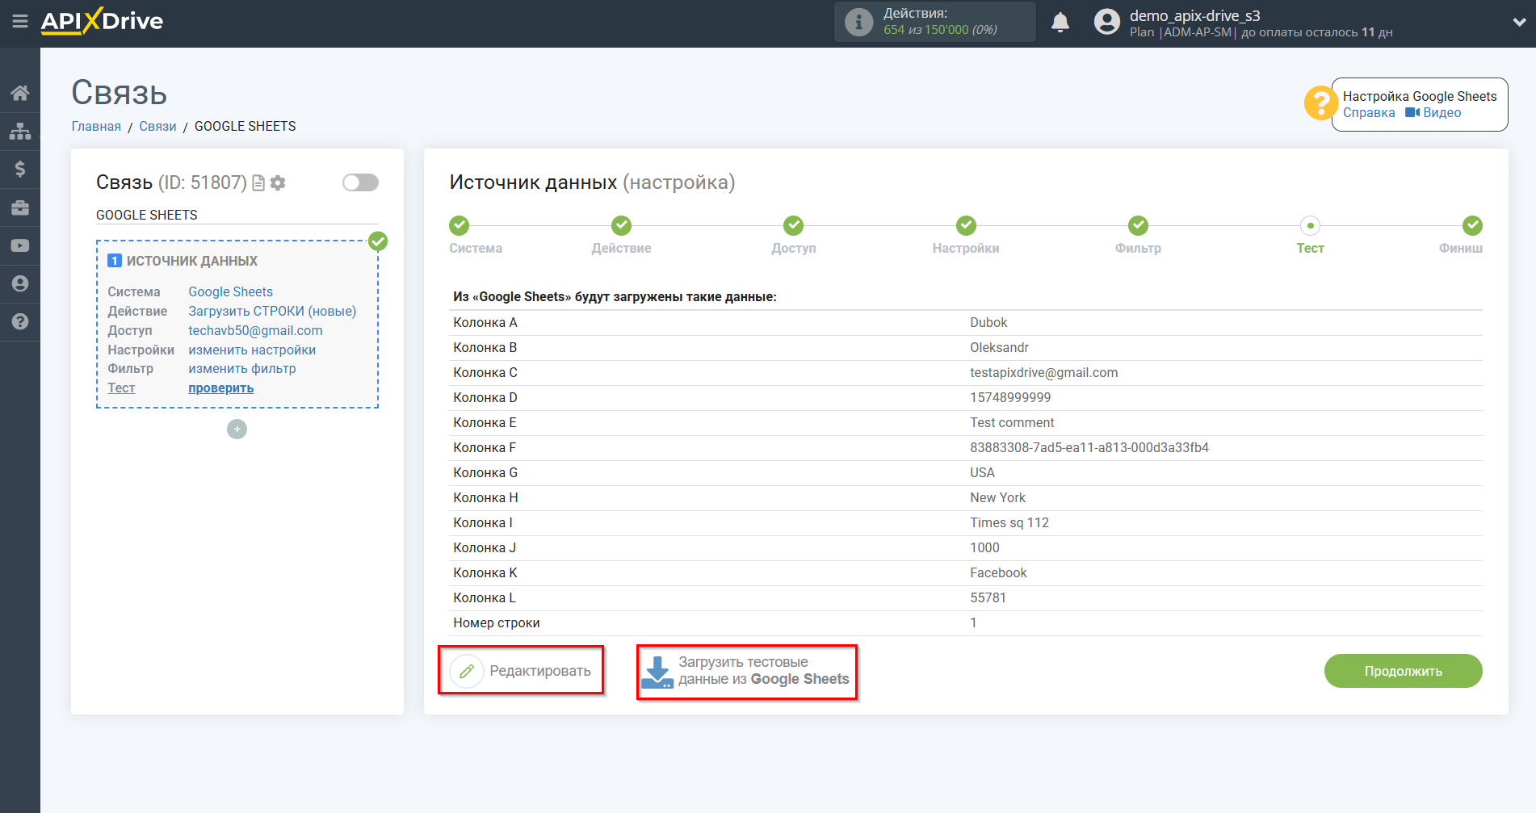Click the copy document icon beside connection ID

pyautogui.click(x=258, y=183)
